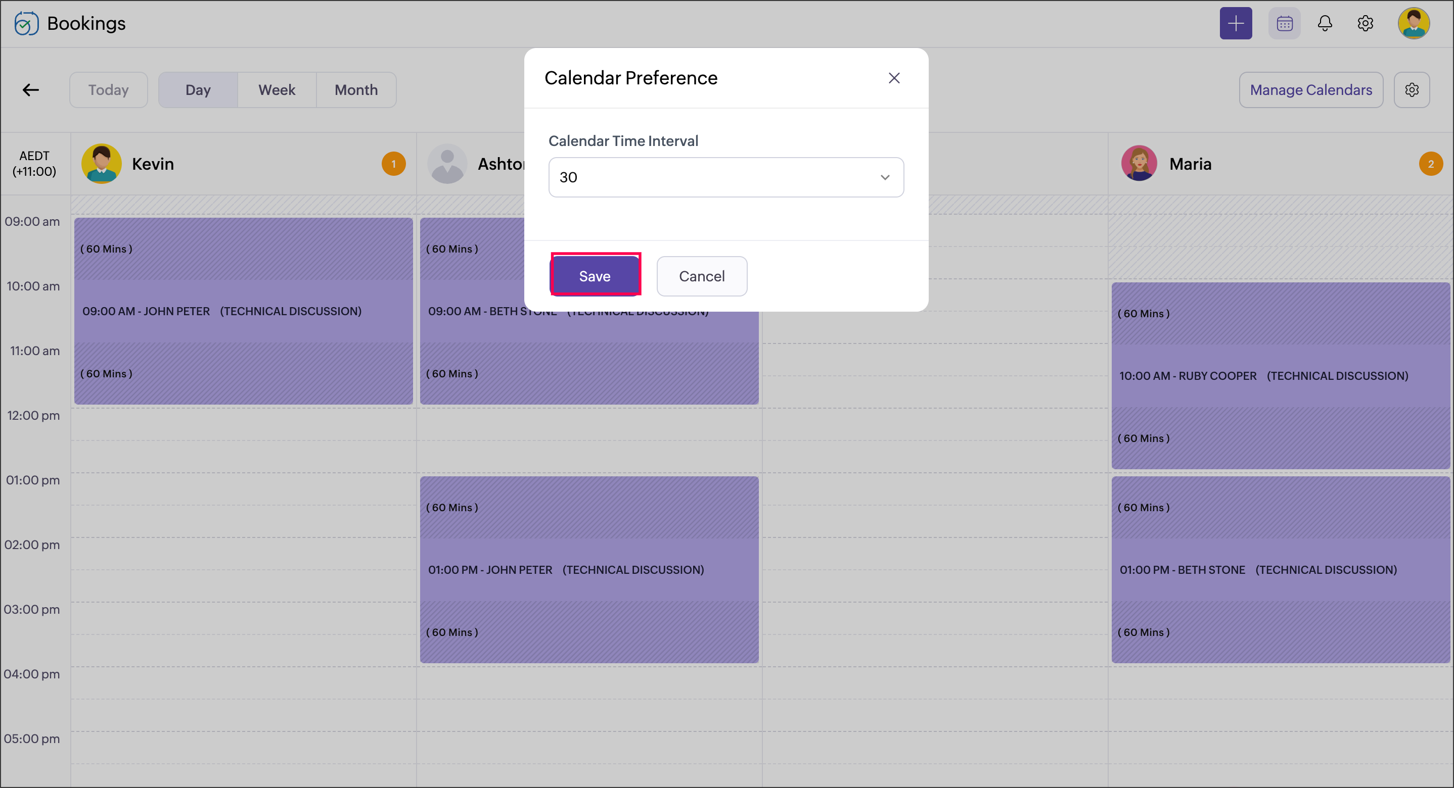Click Kevin's orange count badge
1454x788 pixels.
[x=393, y=164]
